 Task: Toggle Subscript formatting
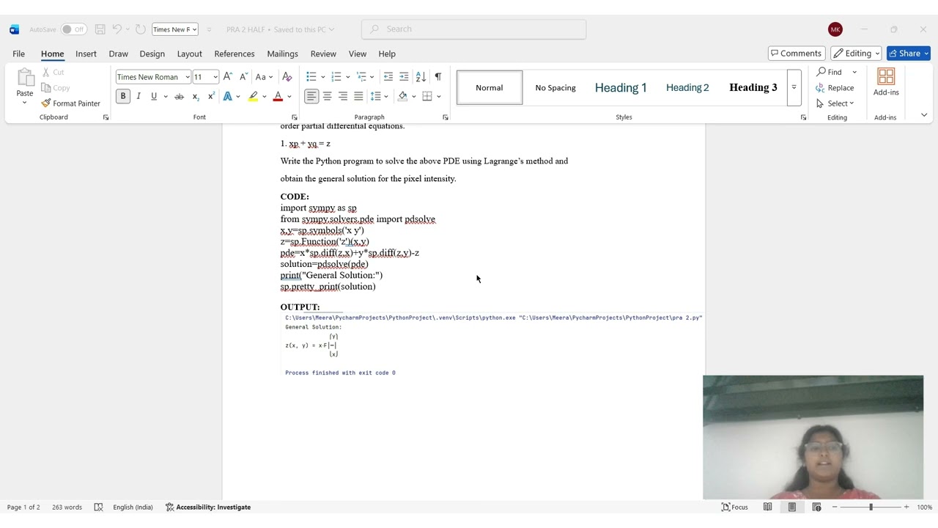pos(196,96)
